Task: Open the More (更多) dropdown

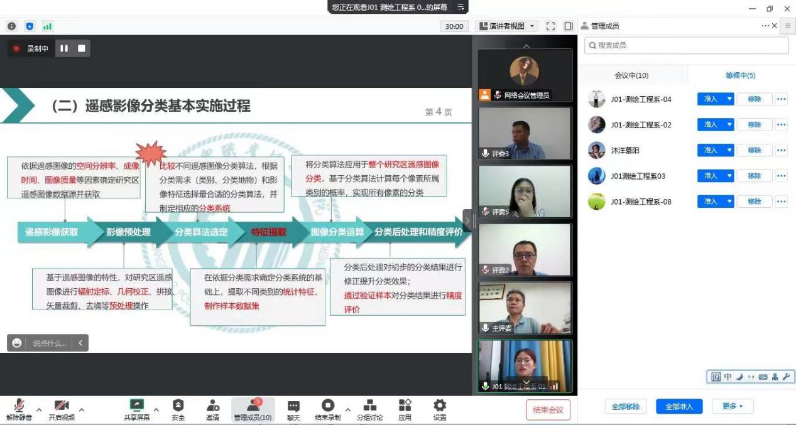Action: 733,406
